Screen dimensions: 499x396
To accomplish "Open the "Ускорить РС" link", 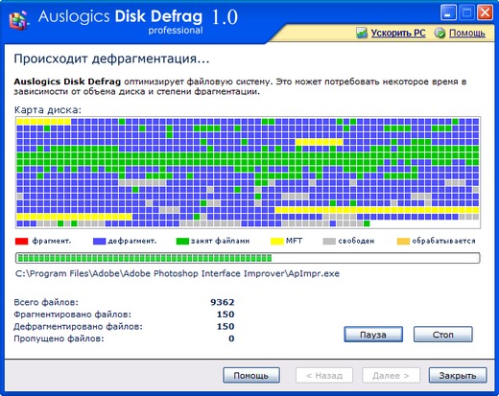I will click(x=398, y=33).
